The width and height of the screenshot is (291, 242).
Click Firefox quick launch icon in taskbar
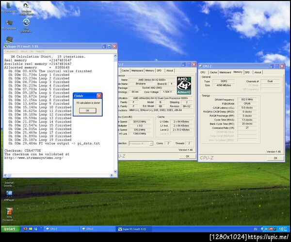[25, 228]
